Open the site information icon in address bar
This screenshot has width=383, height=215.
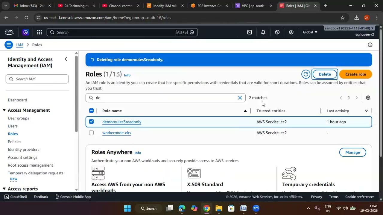coord(38,18)
